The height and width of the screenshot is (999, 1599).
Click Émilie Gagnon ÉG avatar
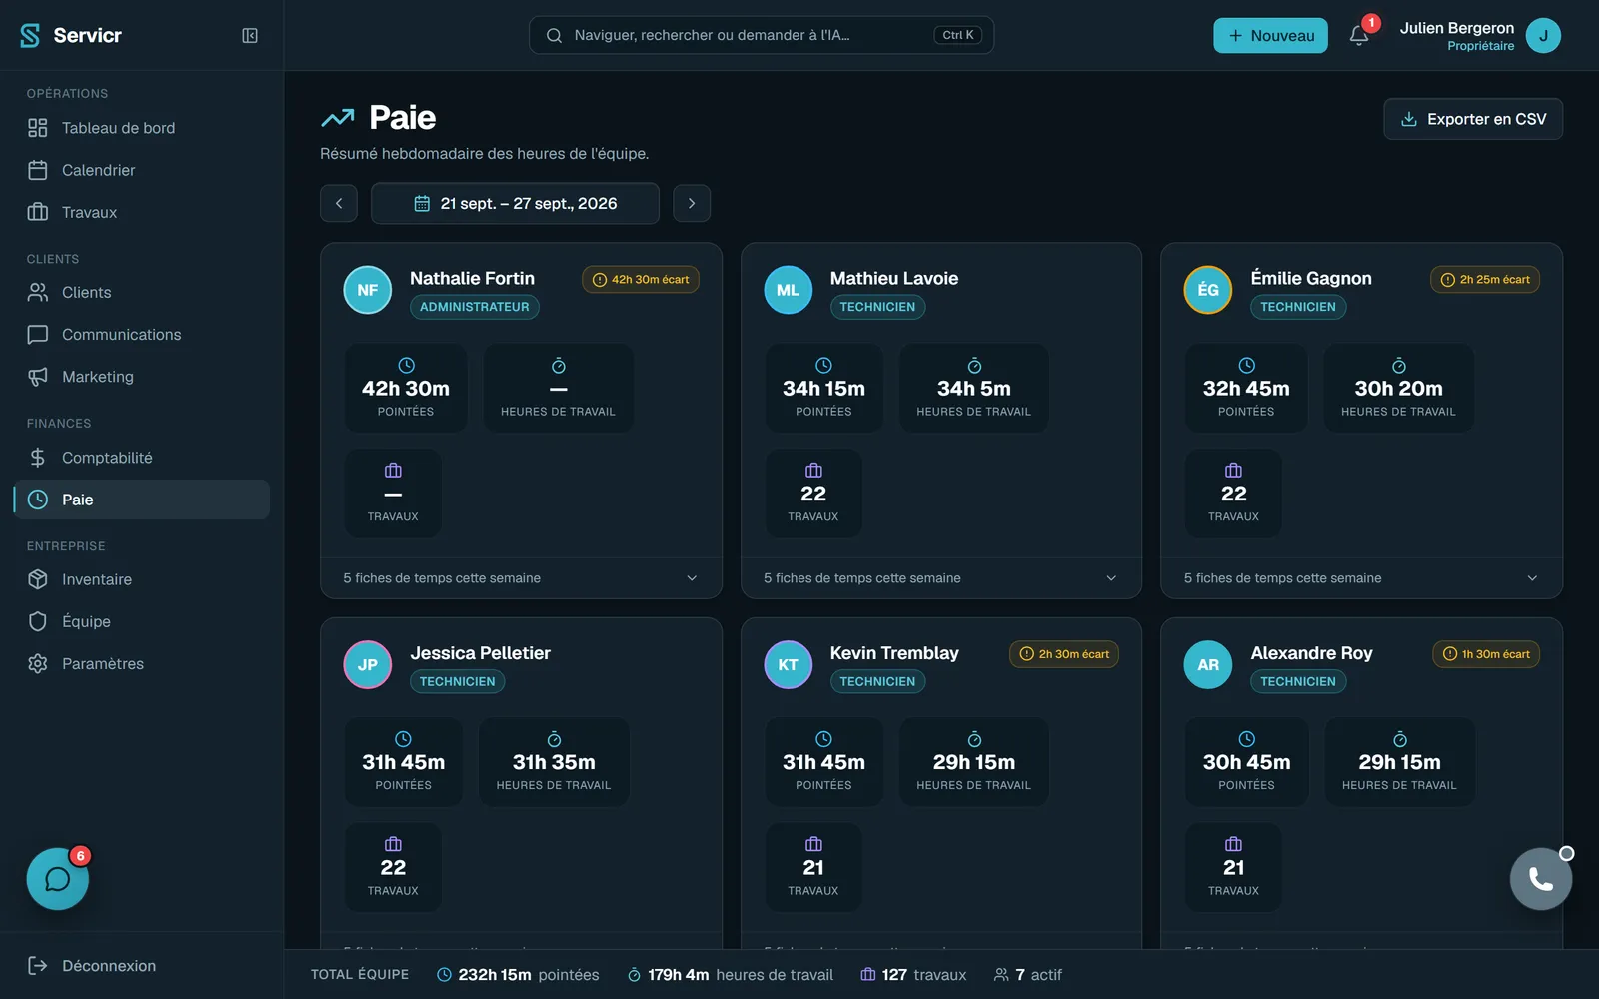click(x=1208, y=290)
